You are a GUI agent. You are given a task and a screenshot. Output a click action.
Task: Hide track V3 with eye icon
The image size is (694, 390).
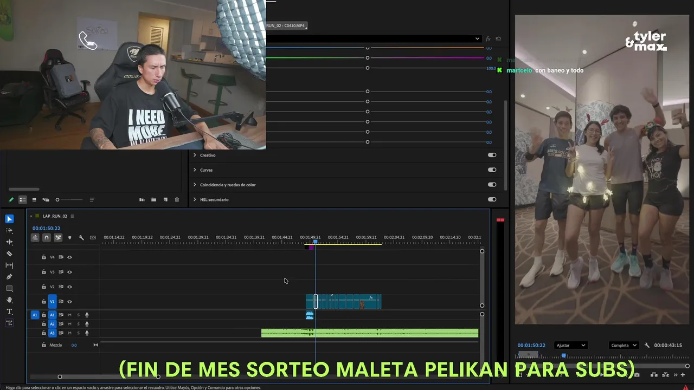coord(69,272)
